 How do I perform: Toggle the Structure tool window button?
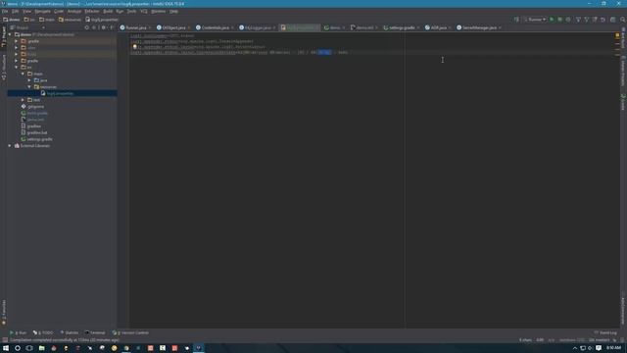(4, 67)
